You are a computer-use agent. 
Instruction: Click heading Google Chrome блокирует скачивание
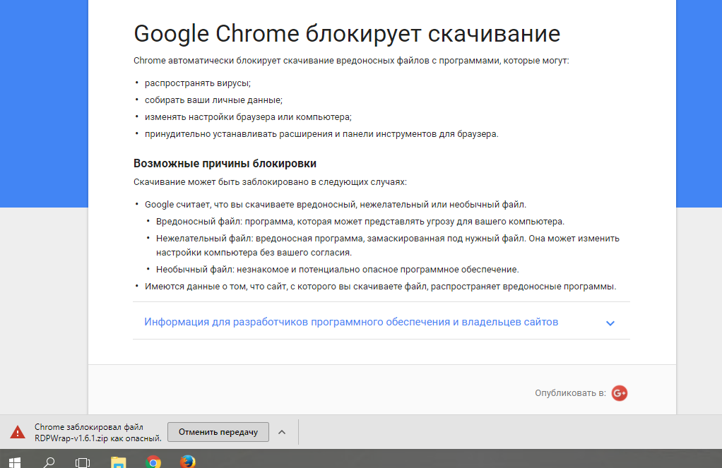coord(347,34)
